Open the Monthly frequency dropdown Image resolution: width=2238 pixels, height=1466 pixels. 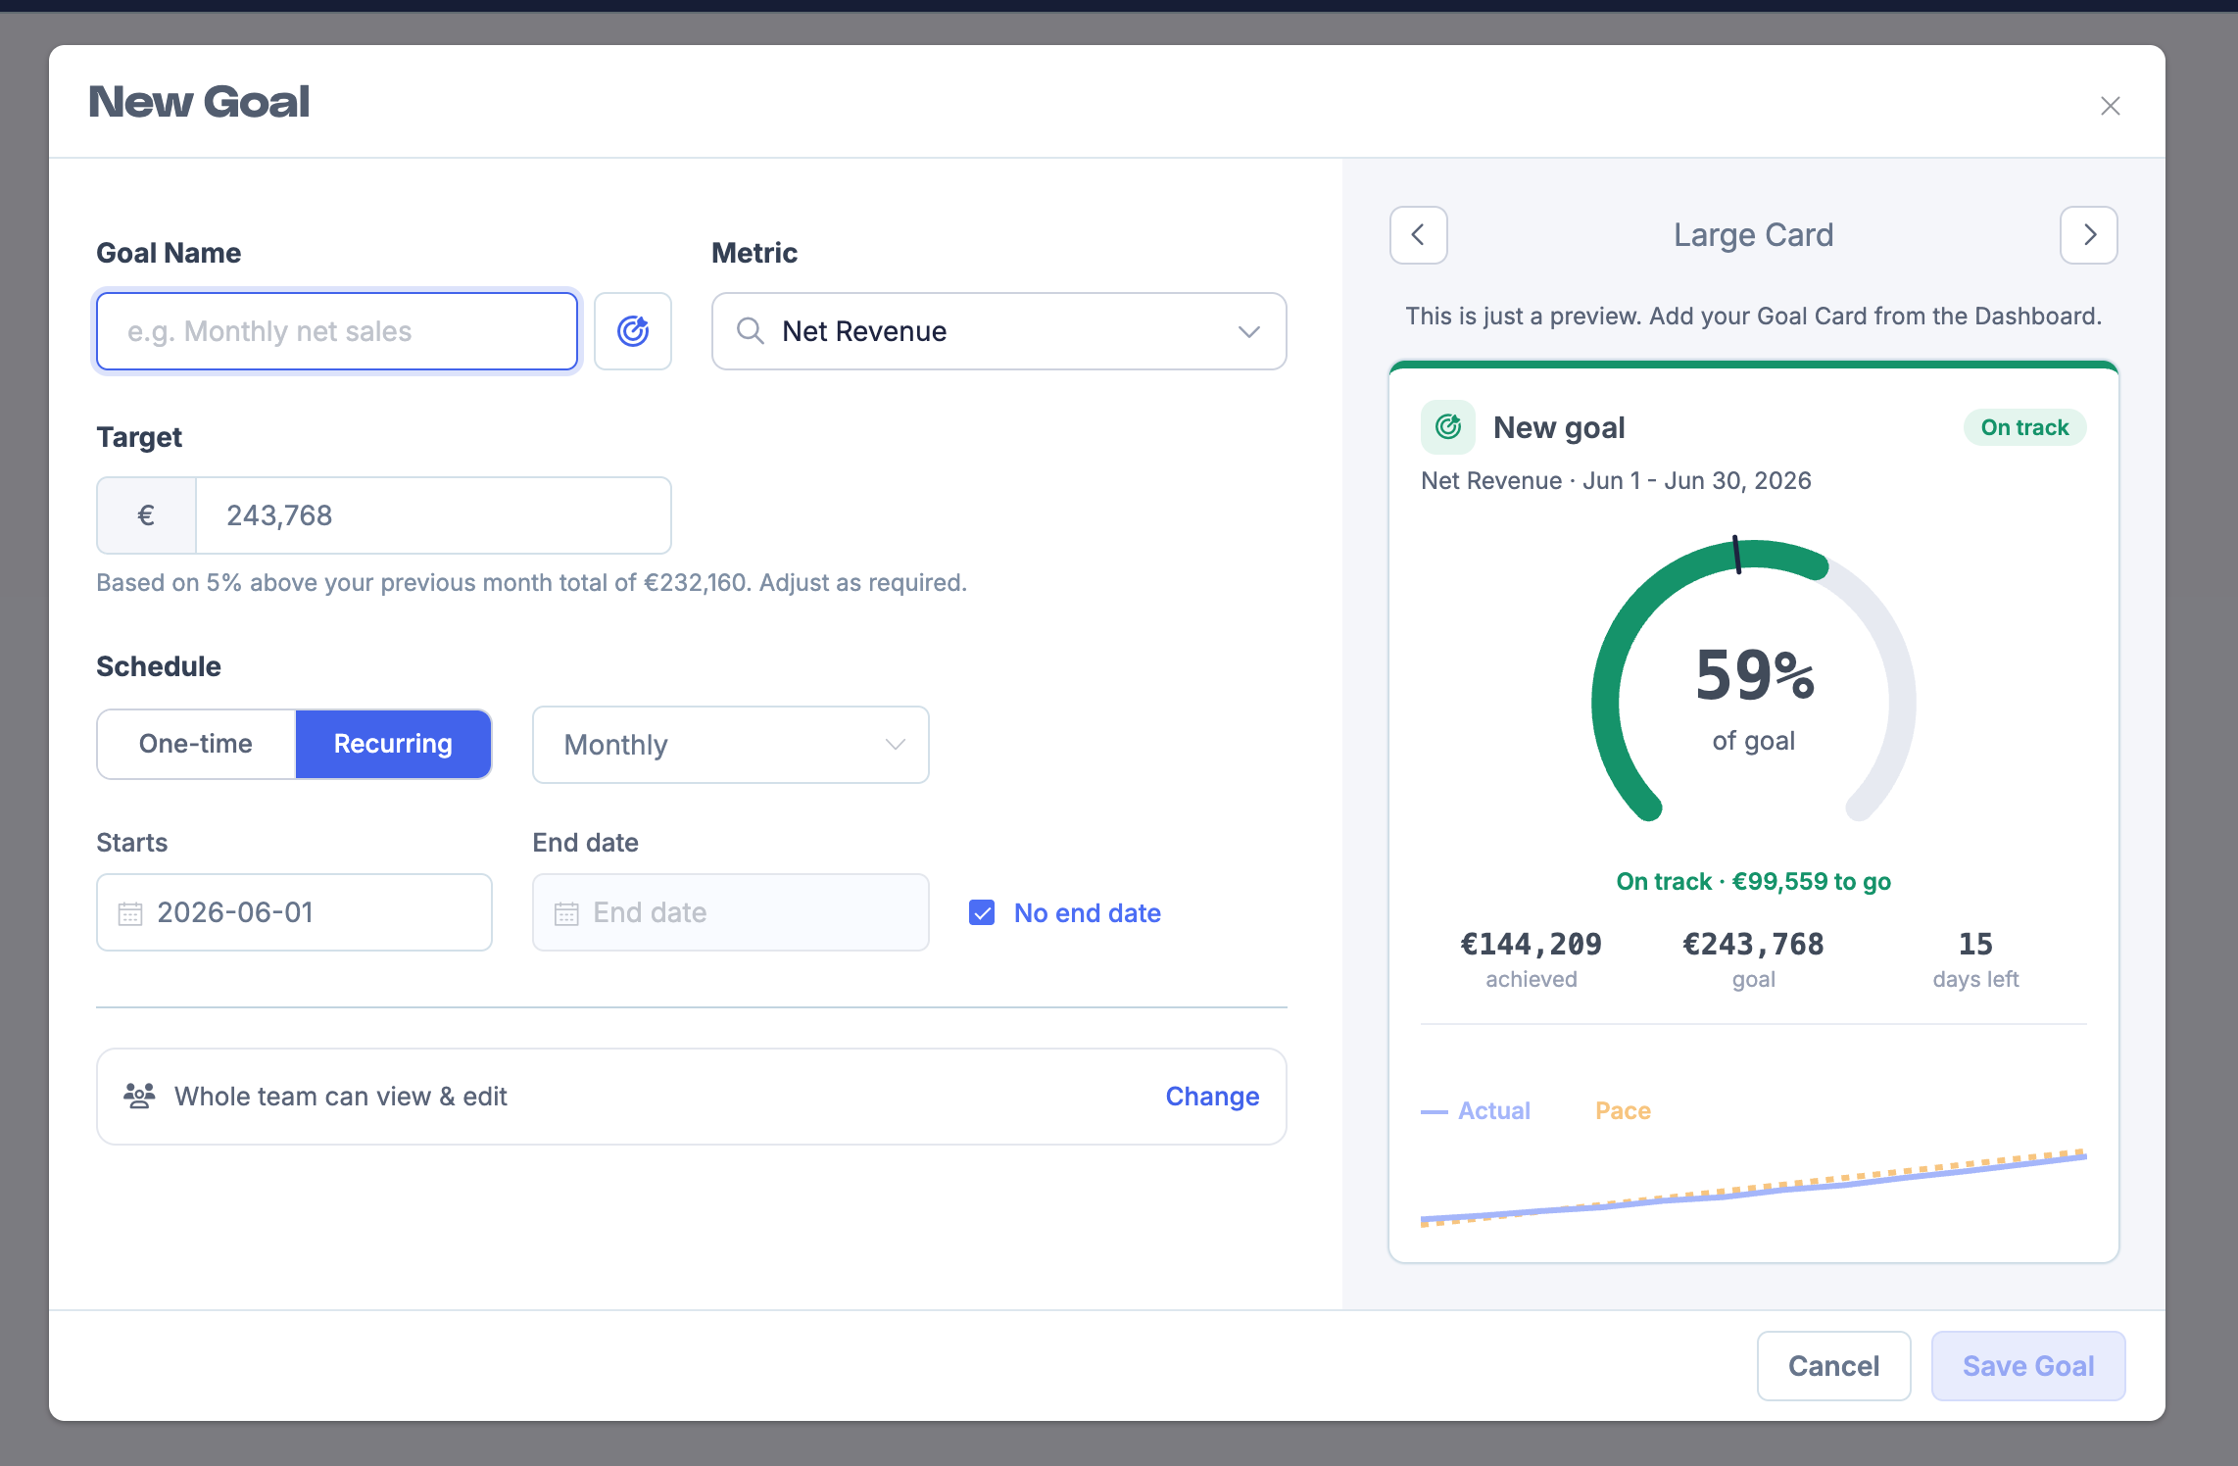point(730,745)
